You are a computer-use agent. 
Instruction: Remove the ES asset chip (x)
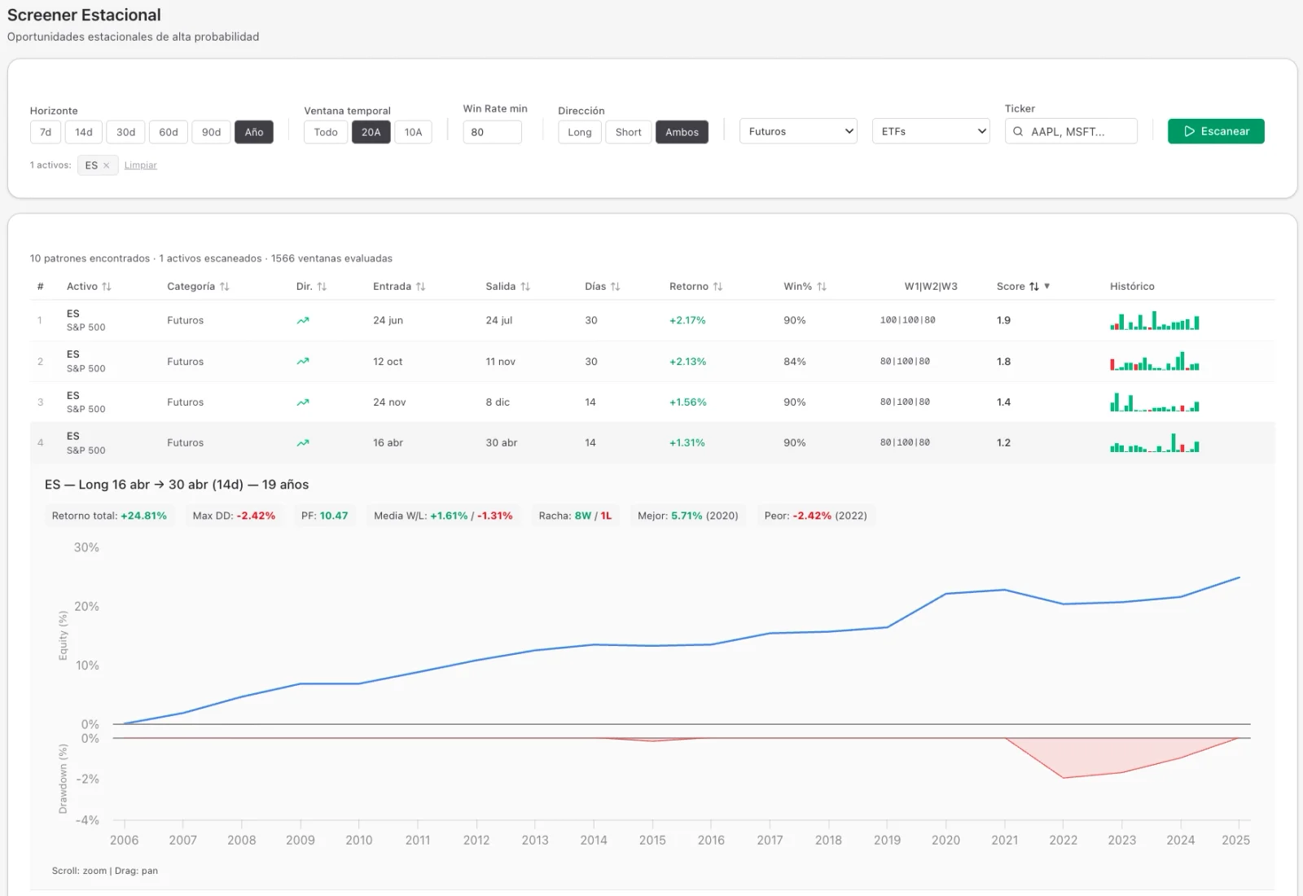pyautogui.click(x=107, y=165)
